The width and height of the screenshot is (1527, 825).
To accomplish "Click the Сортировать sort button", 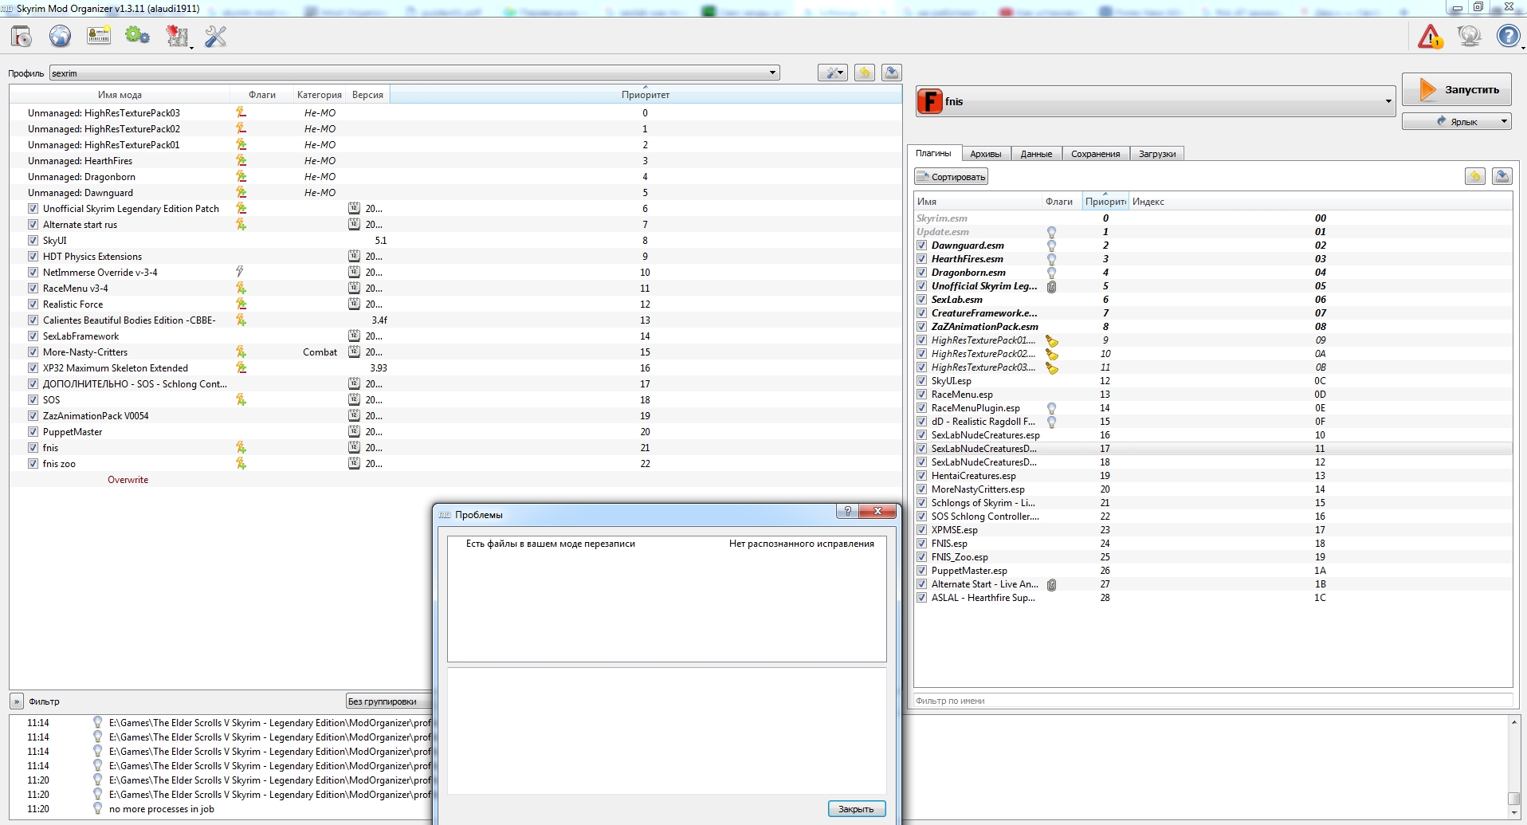I will coord(952,176).
